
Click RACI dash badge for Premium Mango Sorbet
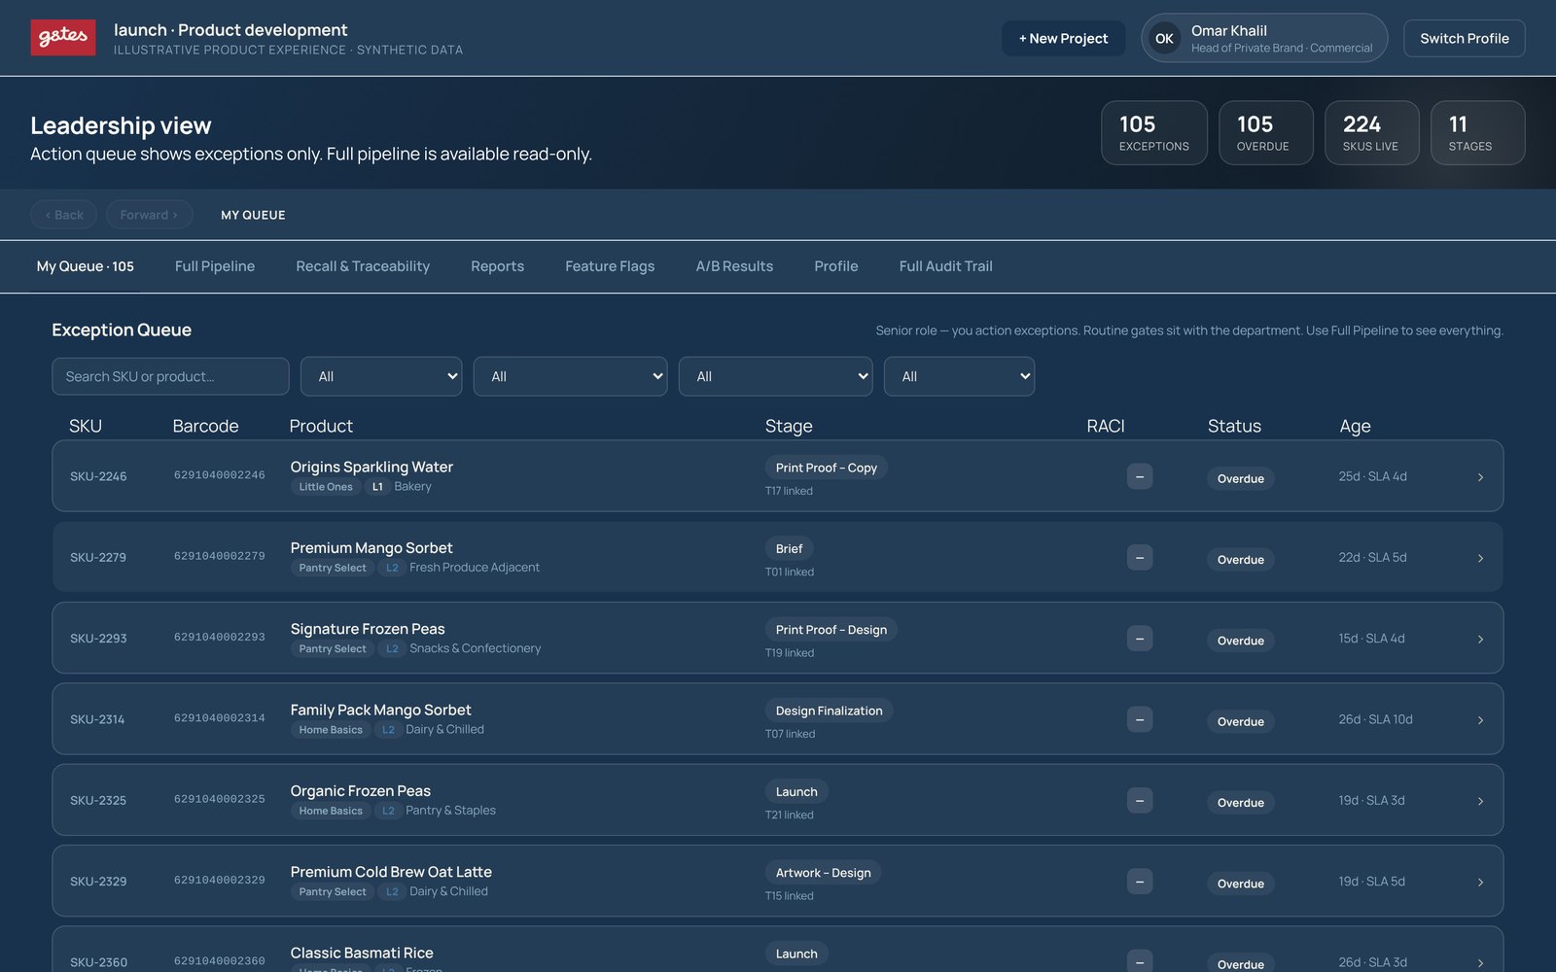point(1140,557)
